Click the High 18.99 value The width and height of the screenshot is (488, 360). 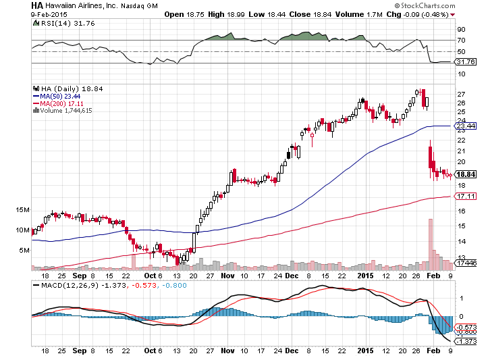[x=226, y=14]
